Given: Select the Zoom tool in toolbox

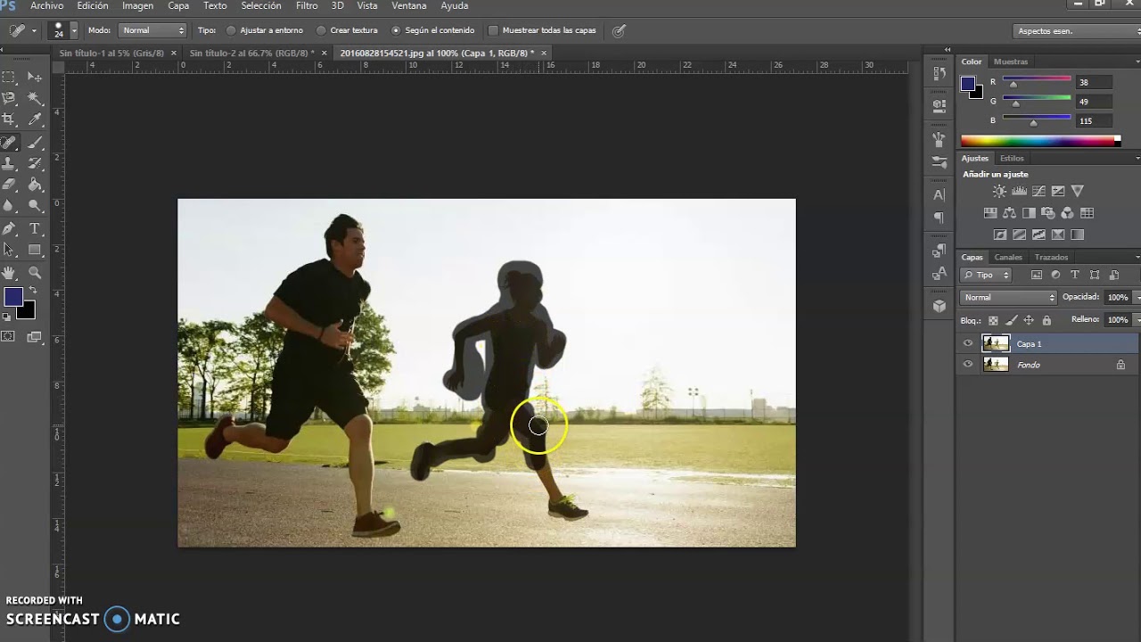Looking at the screenshot, I should pyautogui.click(x=36, y=273).
